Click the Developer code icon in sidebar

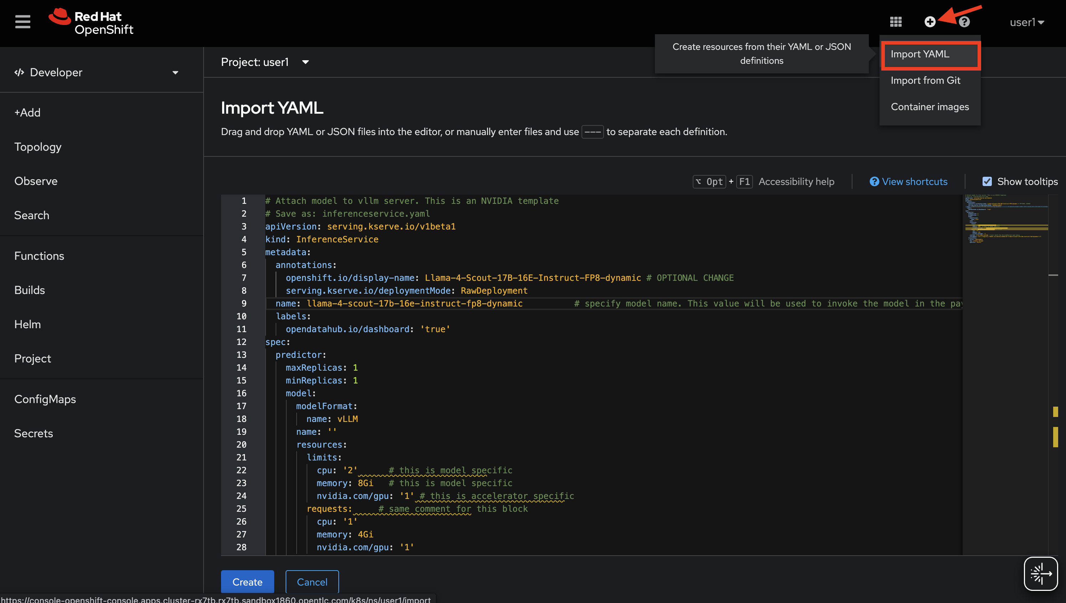pos(19,72)
